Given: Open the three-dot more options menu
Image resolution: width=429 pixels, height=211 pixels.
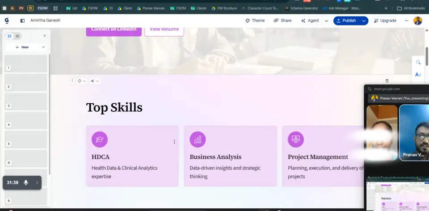Looking at the screenshot, I should (407, 21).
